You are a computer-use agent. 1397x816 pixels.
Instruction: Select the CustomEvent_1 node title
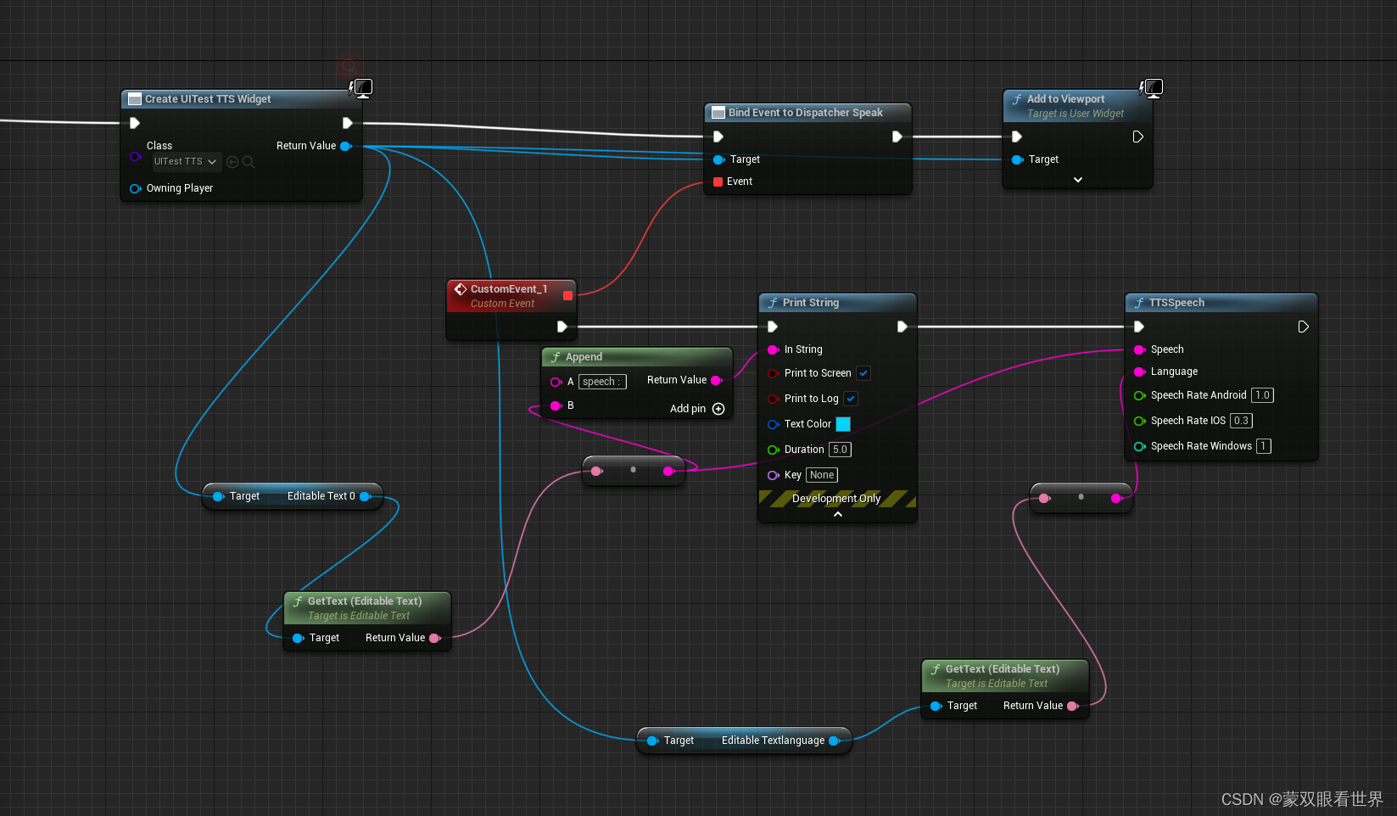click(509, 289)
